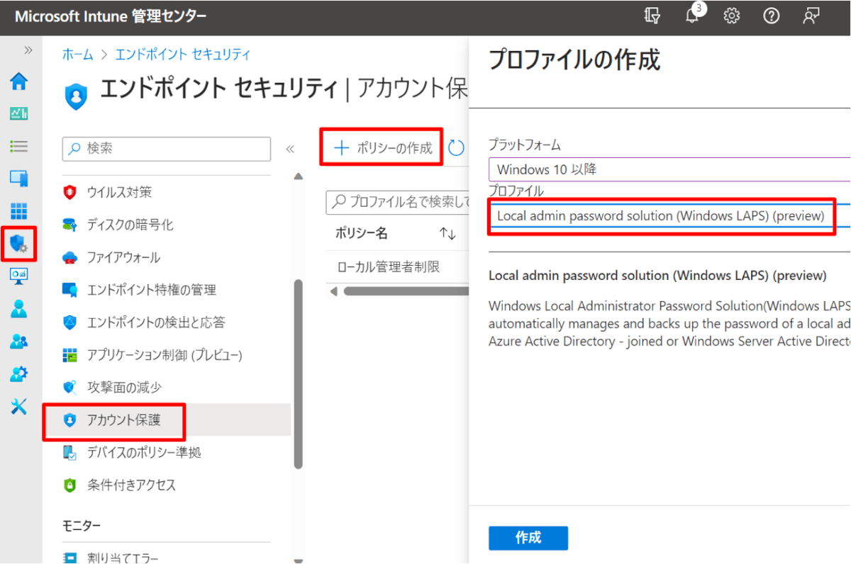Click ポリシーの作成 button
The width and height of the screenshot is (851, 564).
[382, 147]
